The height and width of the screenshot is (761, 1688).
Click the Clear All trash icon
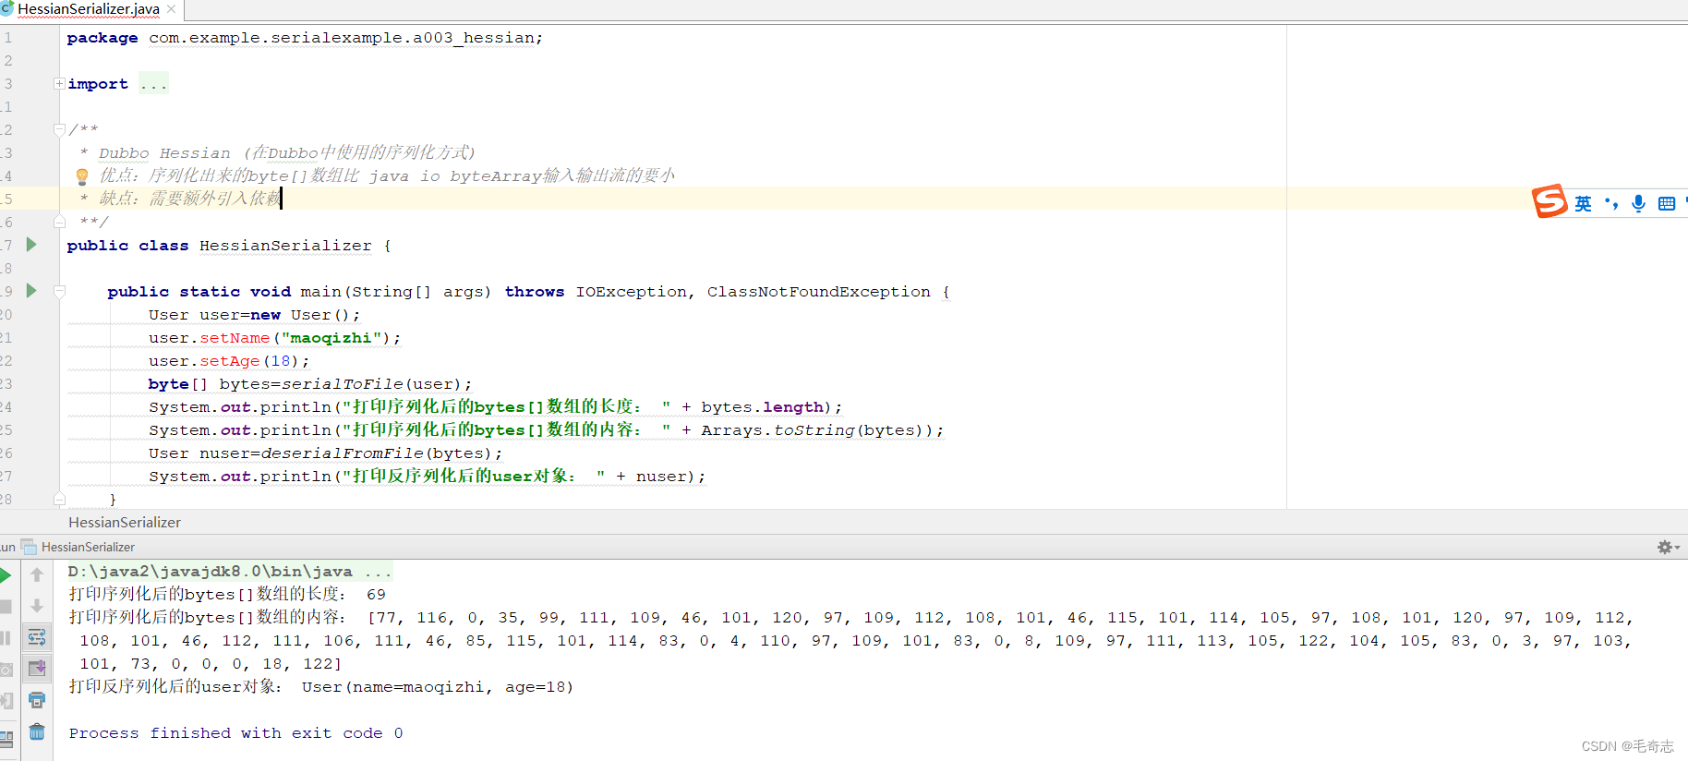point(37,731)
